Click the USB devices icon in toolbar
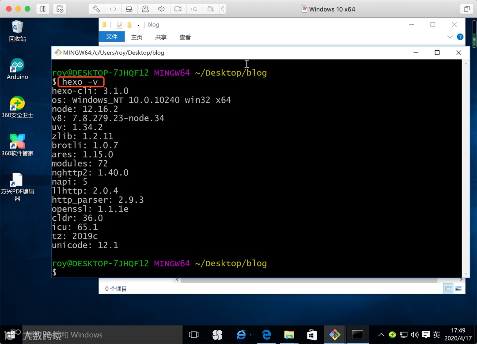This screenshot has width=477, height=344. pyautogui.click(x=194, y=9)
